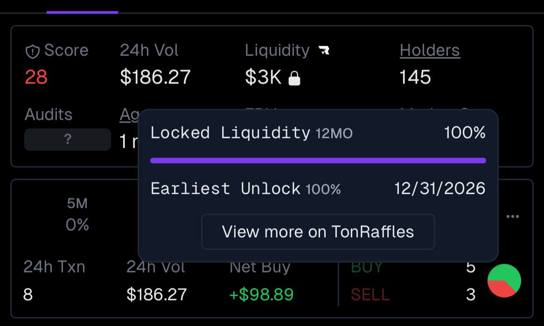Click the TonRaffles logo beside Liquidity
Screen dimensions: 544x326
pyautogui.click(x=324, y=51)
